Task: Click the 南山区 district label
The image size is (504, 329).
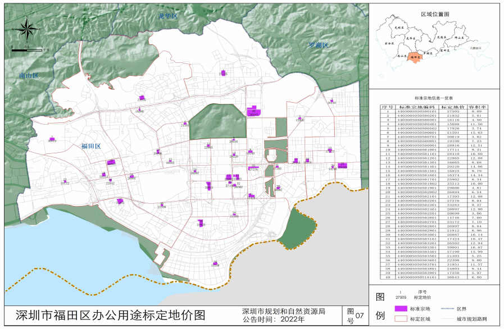Action: 28,76
